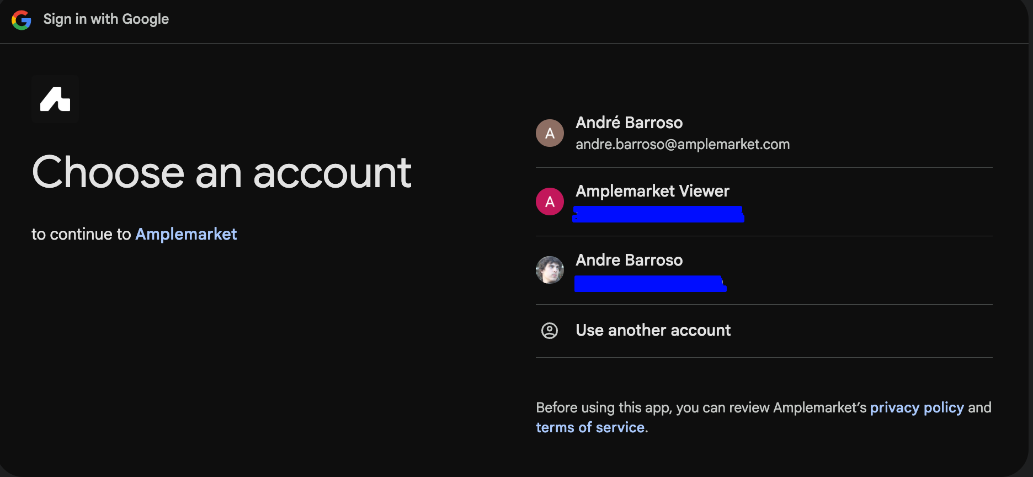Image resolution: width=1033 pixels, height=477 pixels.
Task: Open the Amplemarket link after 'to continue to'
Action: click(x=186, y=234)
